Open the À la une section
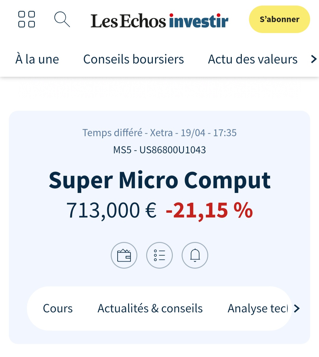Image resolution: width=319 pixels, height=357 pixels. coord(37,59)
